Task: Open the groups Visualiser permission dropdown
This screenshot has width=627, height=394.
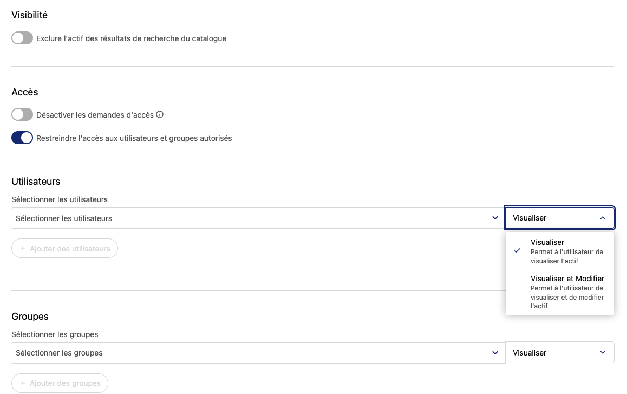Action: pyautogui.click(x=559, y=353)
